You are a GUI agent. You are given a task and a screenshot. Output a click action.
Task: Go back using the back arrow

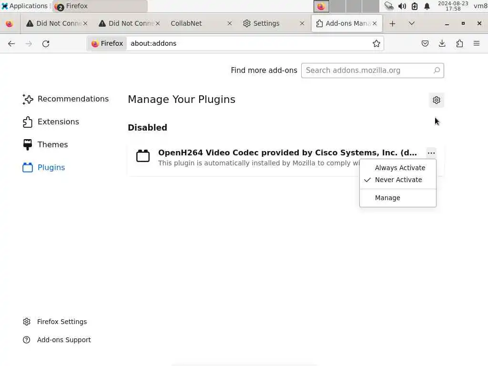coord(11,43)
